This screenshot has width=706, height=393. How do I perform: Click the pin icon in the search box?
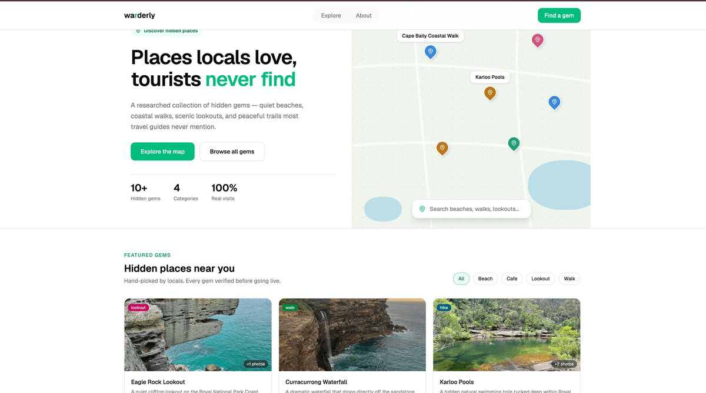[x=422, y=209]
